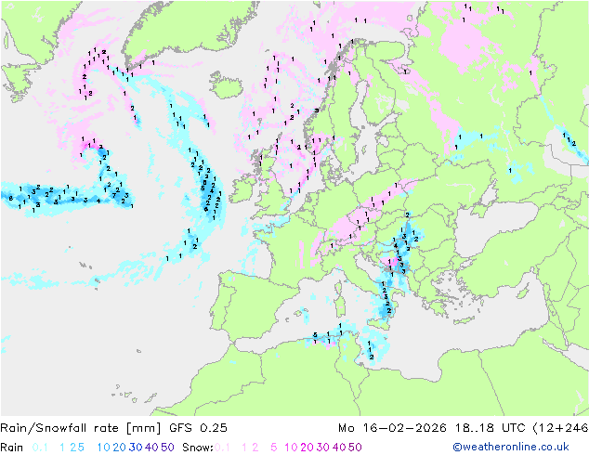The image size is (589, 455).
Task: Select the Rain legend value 10
Action: point(104,448)
